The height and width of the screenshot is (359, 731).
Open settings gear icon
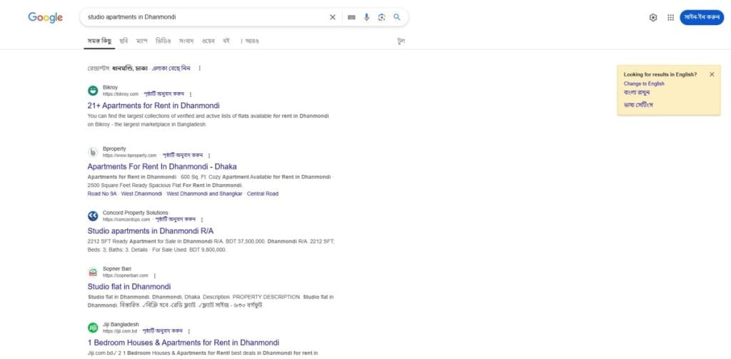point(653,17)
